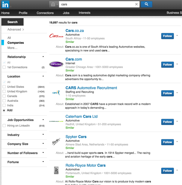The image size is (182, 185).
Task: Expand the Company Size filter section
Action: [43, 143]
